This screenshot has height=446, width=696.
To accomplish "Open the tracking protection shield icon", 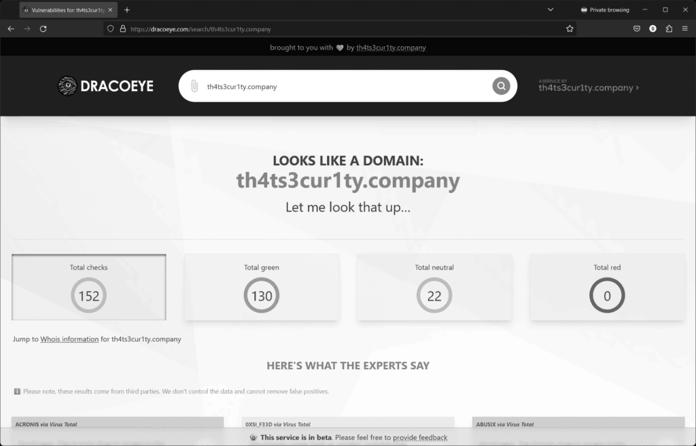I will coord(111,29).
